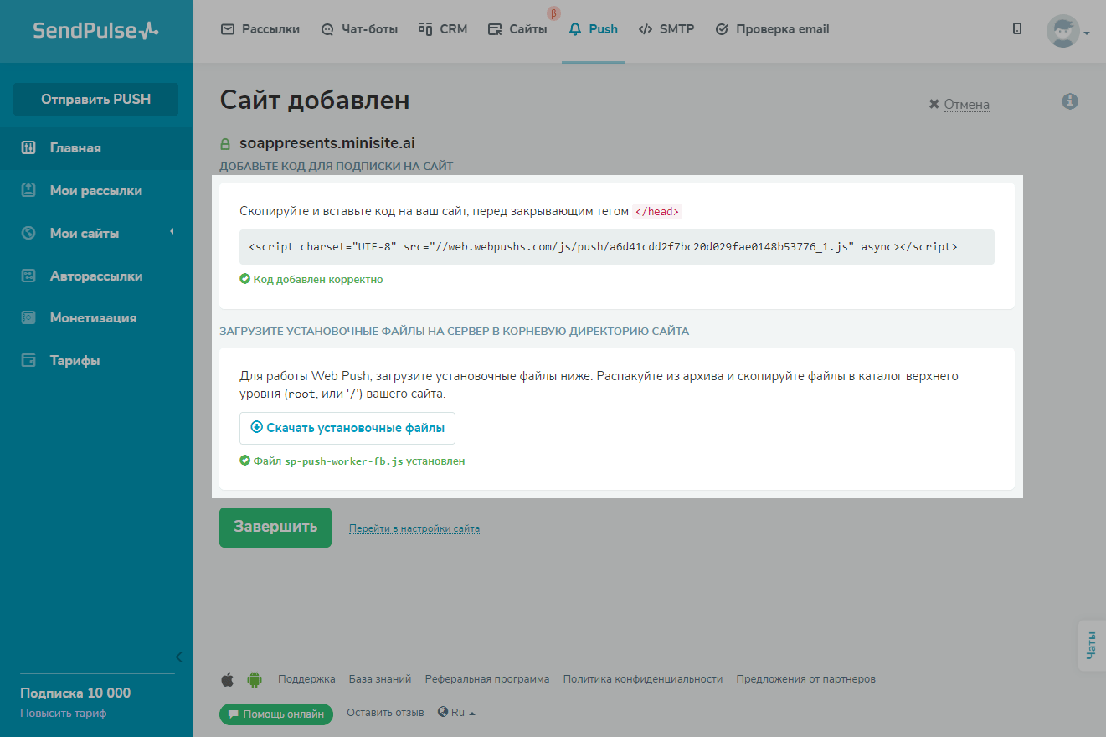
Task: Click the green Завершить button
Action: (275, 528)
